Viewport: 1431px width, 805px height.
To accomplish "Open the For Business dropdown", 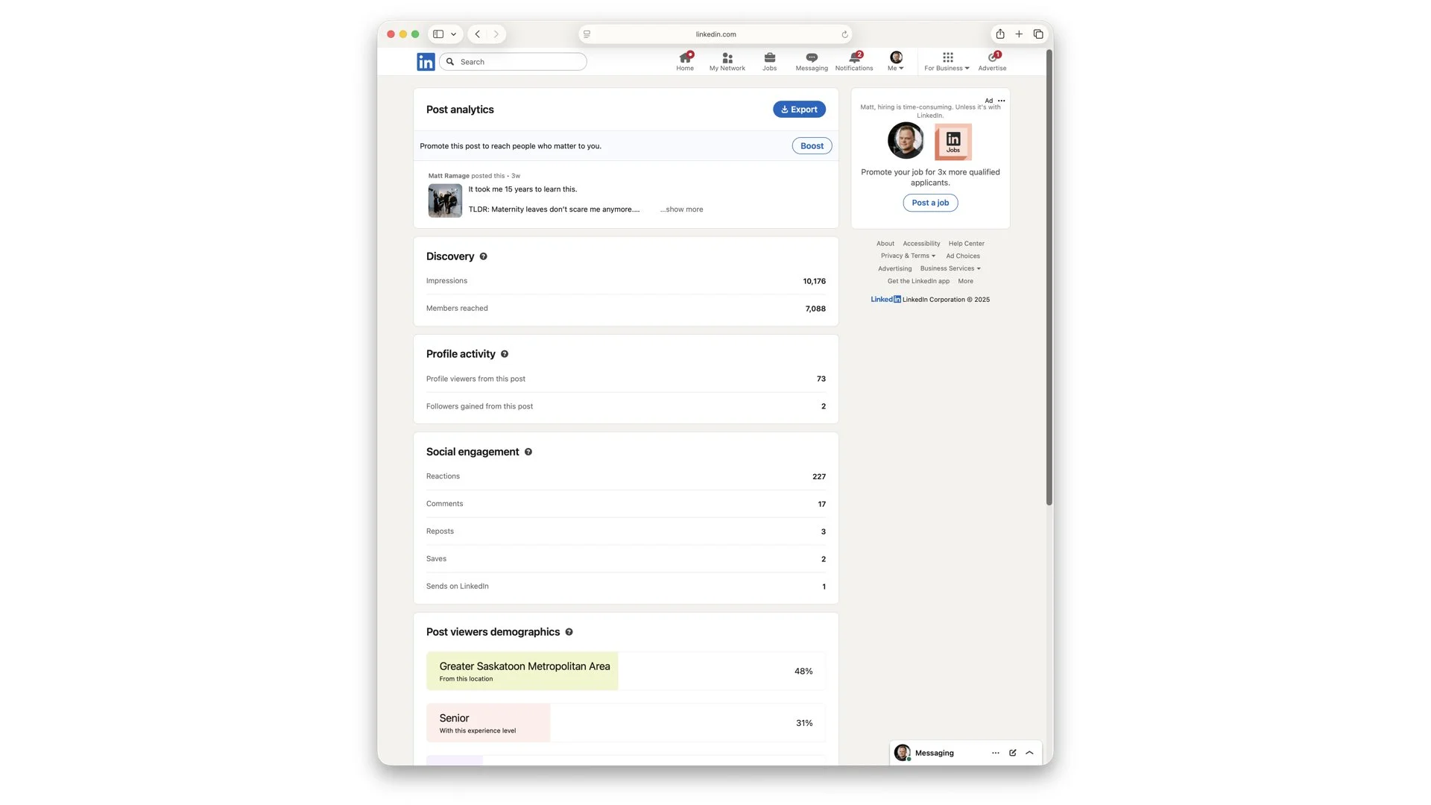I will (947, 61).
